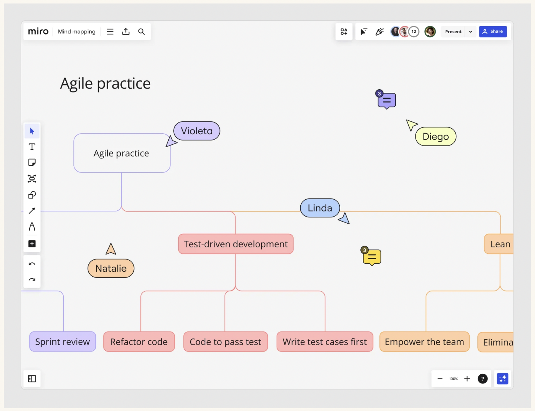The width and height of the screenshot is (535, 411).
Task: Select the Mind map tool
Action: (x=32, y=179)
